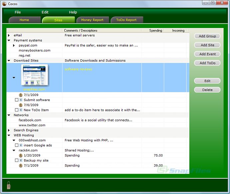Collapse the WEB Hosting group
Image resolution: width=230 pixels, height=194 pixels.
[9, 135]
